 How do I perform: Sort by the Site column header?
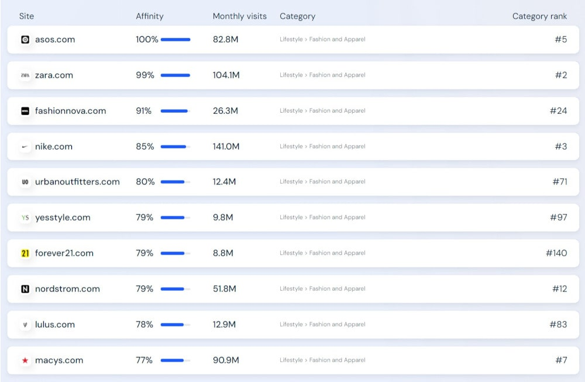tap(26, 16)
